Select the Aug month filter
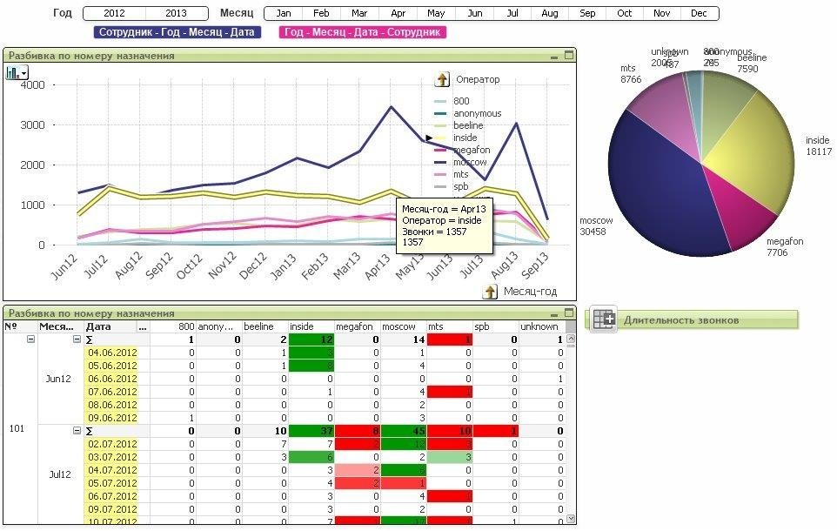 coord(550,14)
